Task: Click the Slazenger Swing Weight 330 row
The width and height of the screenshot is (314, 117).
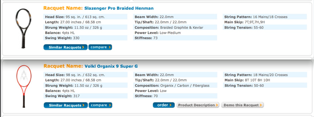Action: click(85, 38)
